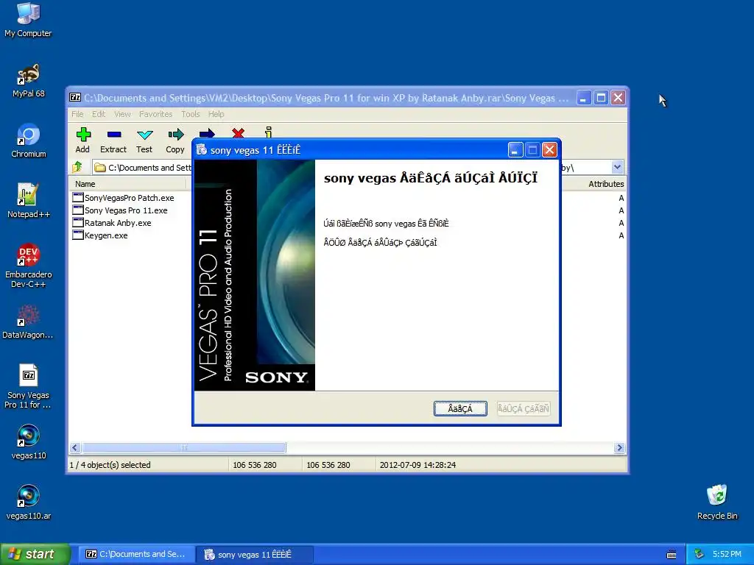Click the horizontal scrollbar thumb in 7-Zip

(x=183, y=448)
